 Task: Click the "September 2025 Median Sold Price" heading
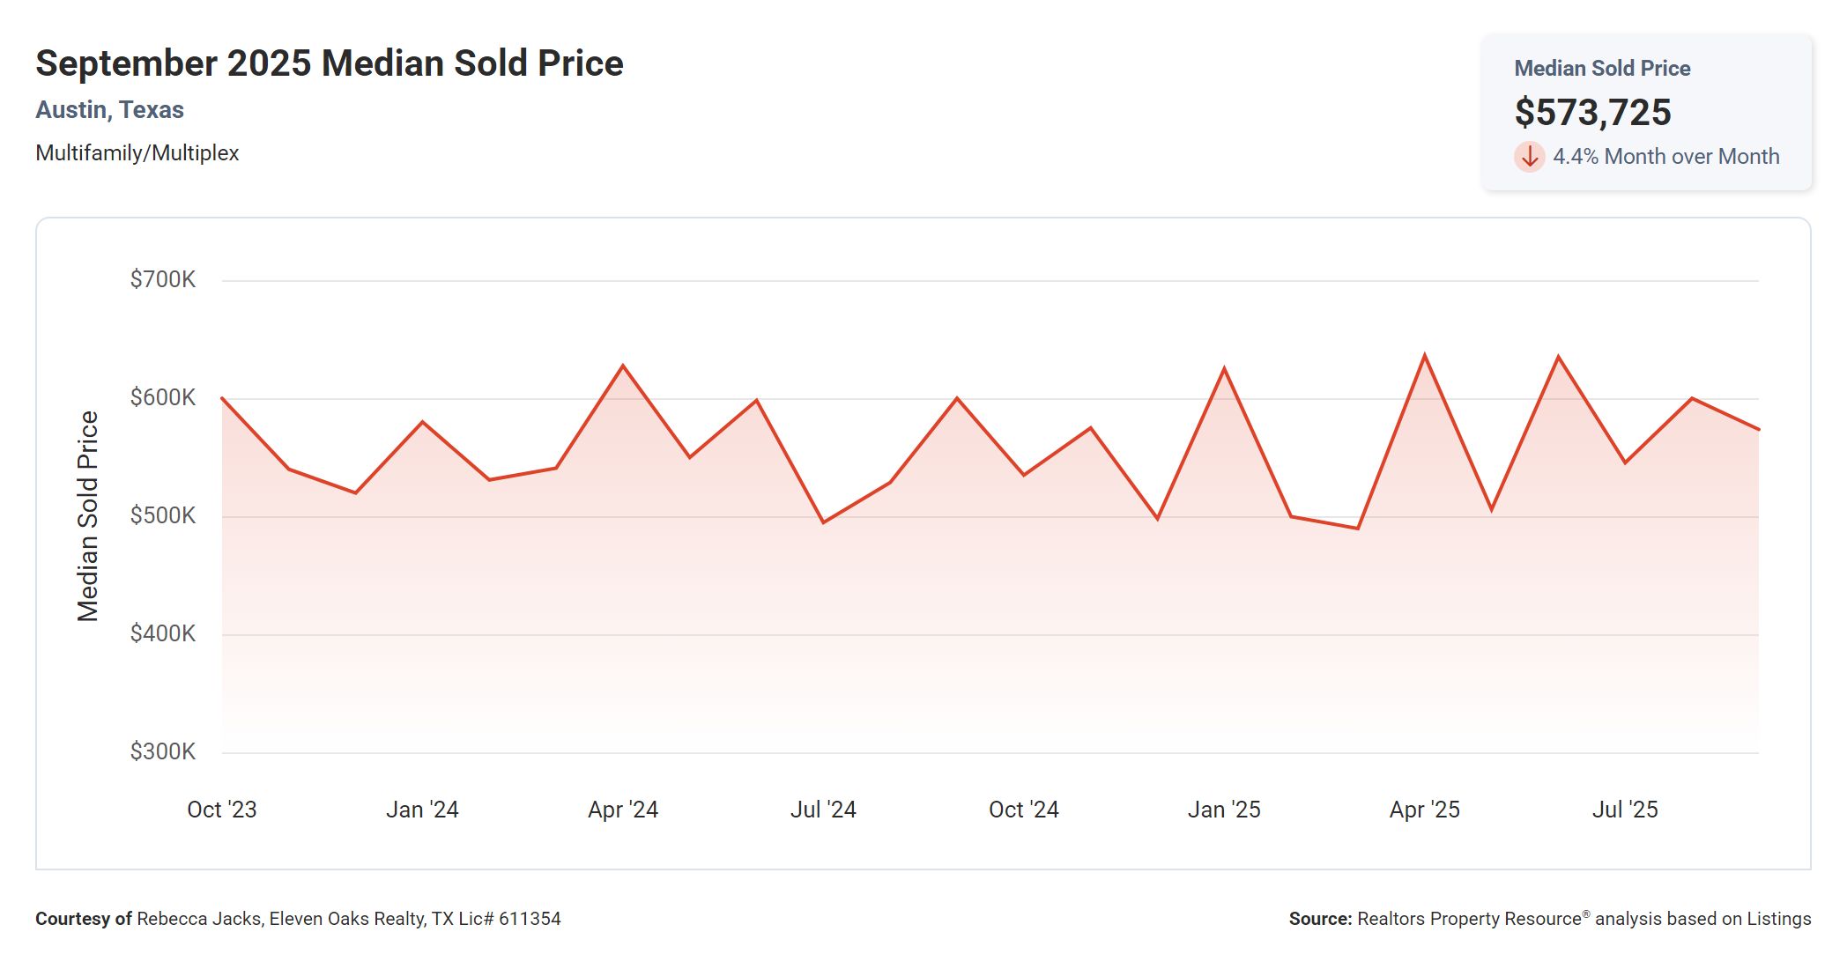click(329, 63)
